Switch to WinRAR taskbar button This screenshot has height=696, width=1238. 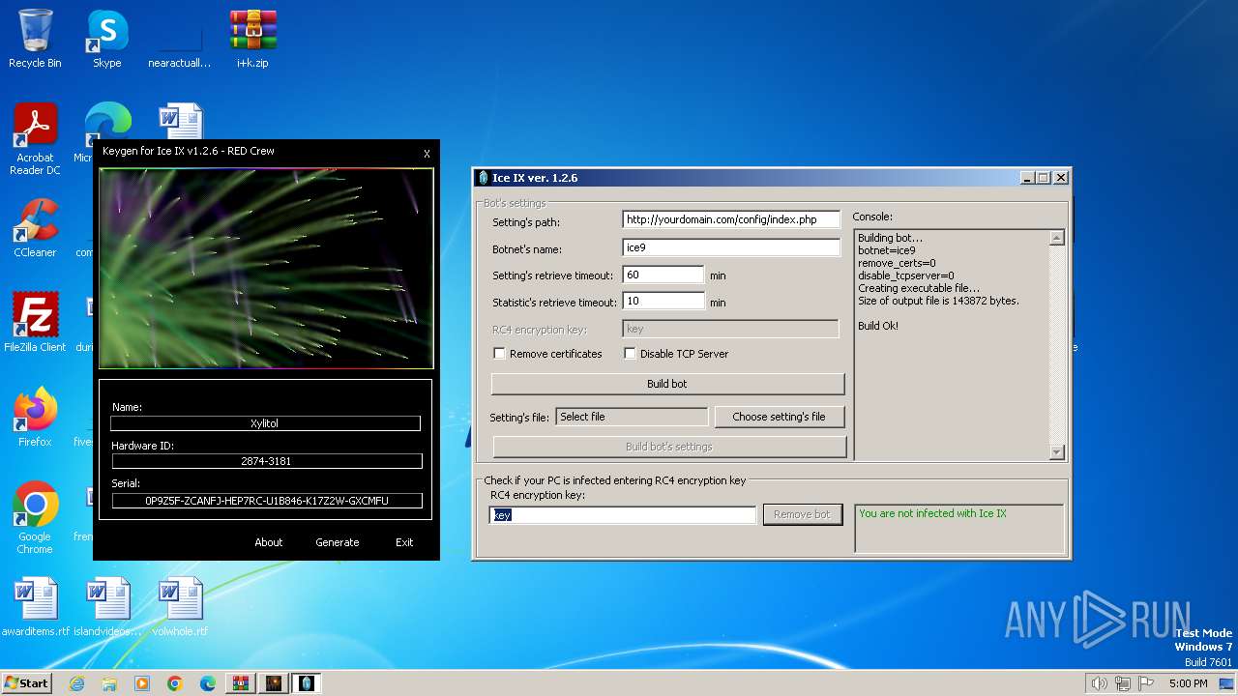240,683
